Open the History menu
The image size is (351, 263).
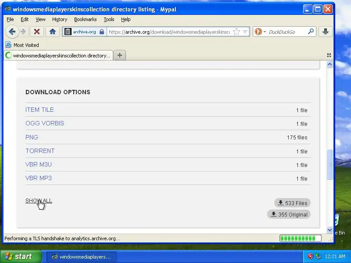point(60,19)
